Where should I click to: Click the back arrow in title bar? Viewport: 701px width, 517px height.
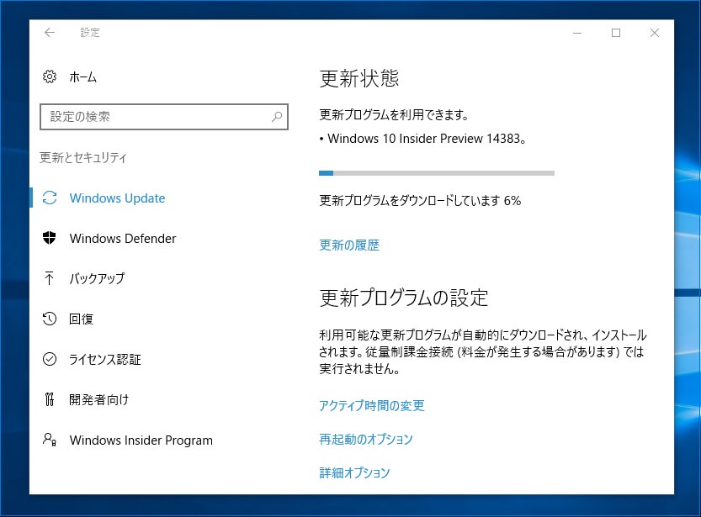click(50, 33)
